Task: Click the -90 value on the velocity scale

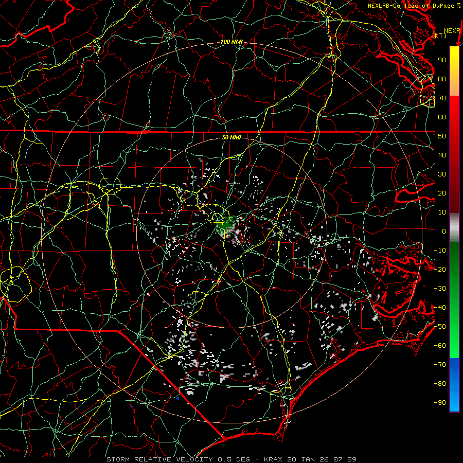Action: [x=440, y=403]
